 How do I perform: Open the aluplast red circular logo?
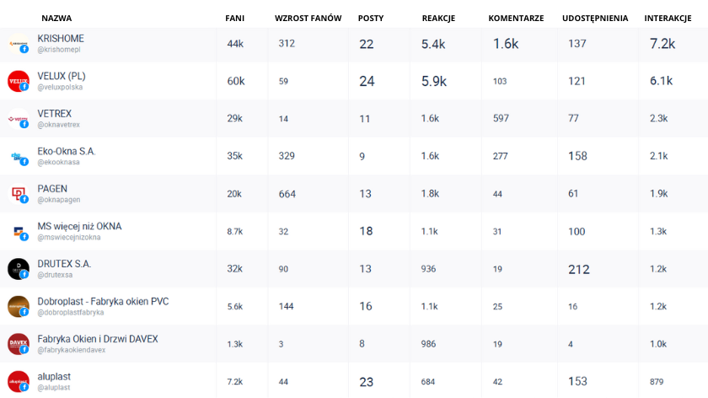click(x=19, y=381)
